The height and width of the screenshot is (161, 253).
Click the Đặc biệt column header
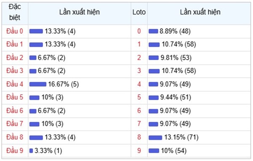click(15, 12)
